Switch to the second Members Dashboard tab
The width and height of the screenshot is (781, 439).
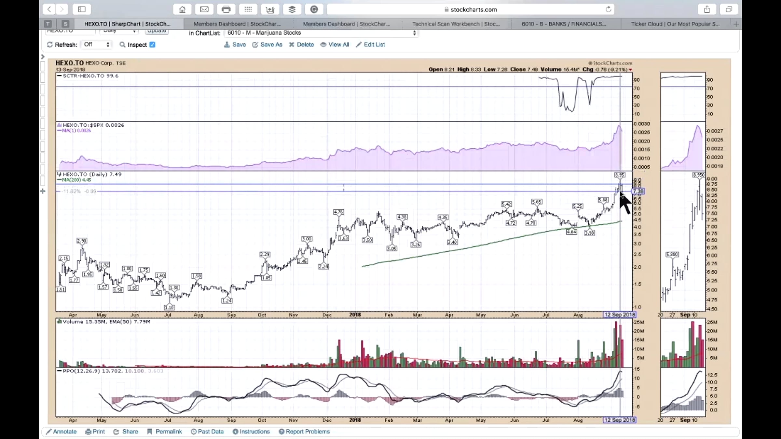coord(346,24)
